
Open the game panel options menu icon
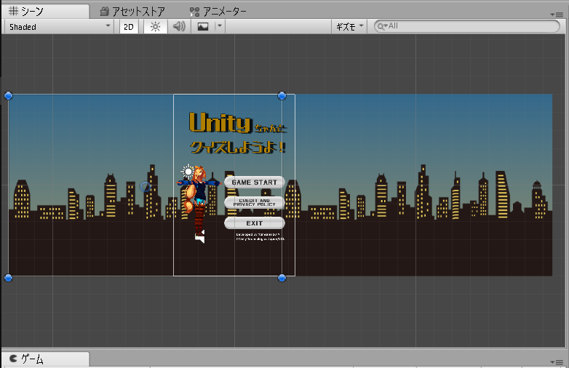557,362
